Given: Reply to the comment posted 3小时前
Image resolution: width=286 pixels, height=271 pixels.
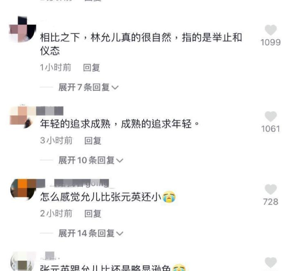Looking at the screenshot, I should [x=93, y=140].
